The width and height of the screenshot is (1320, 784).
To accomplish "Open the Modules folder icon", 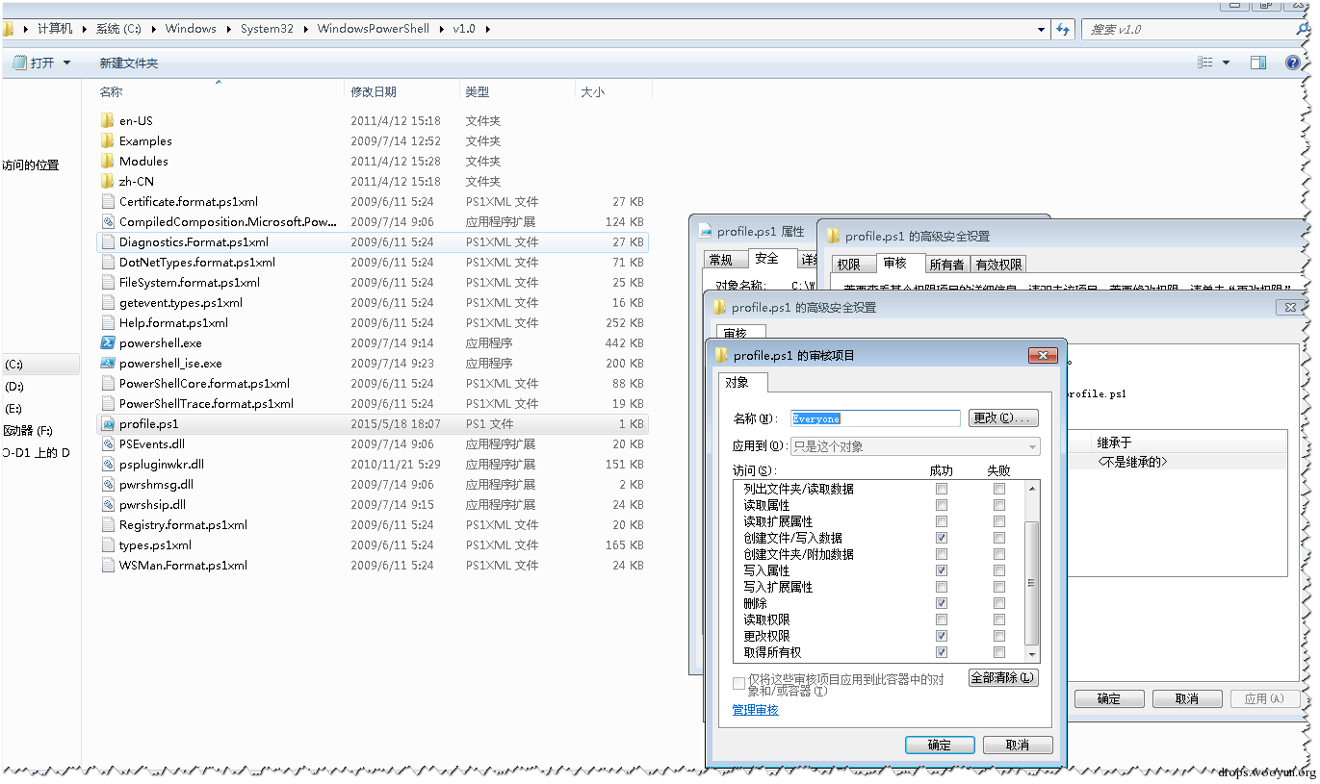I will click(107, 161).
